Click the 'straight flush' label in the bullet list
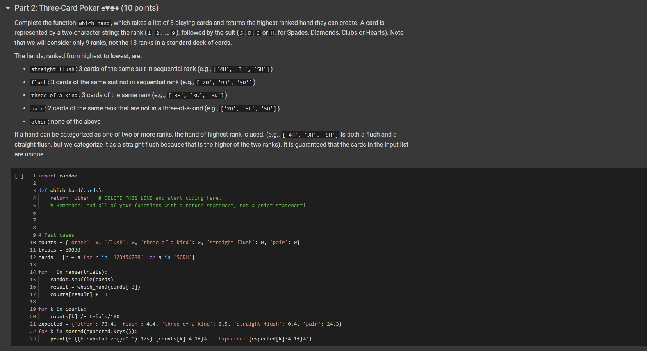The height and width of the screenshot is (351, 647). pos(53,69)
